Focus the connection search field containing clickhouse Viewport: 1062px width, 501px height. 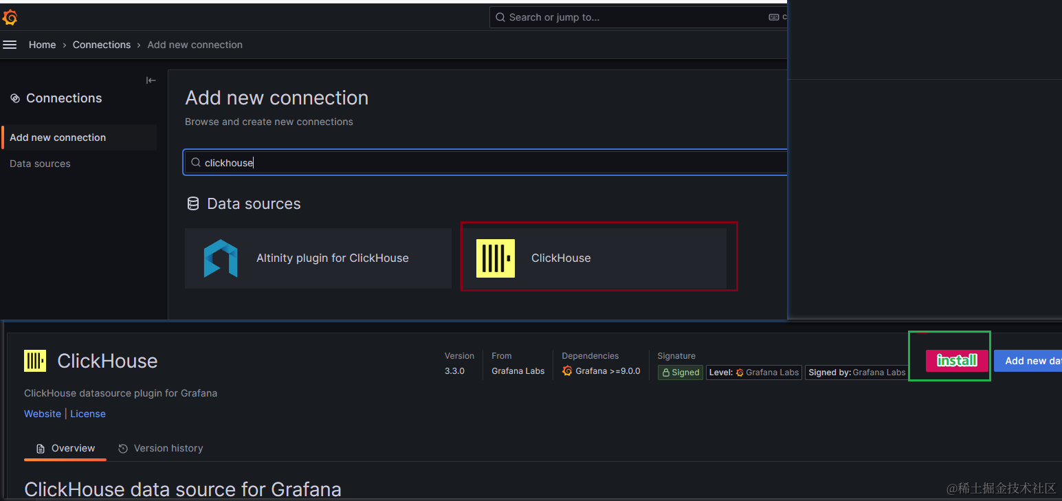[485, 163]
